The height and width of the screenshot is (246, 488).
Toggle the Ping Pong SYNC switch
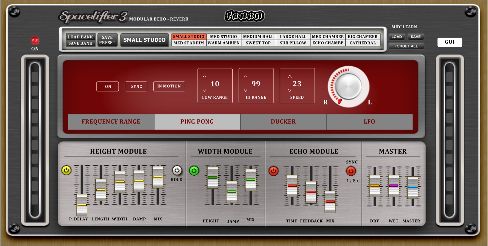(x=136, y=86)
